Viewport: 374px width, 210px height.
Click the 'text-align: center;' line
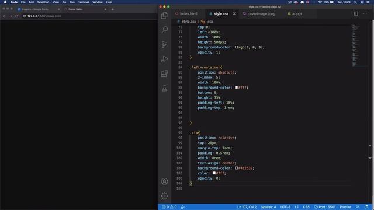[217, 163]
